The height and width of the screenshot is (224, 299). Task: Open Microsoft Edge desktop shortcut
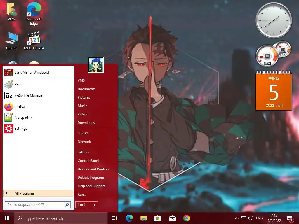[34, 14]
